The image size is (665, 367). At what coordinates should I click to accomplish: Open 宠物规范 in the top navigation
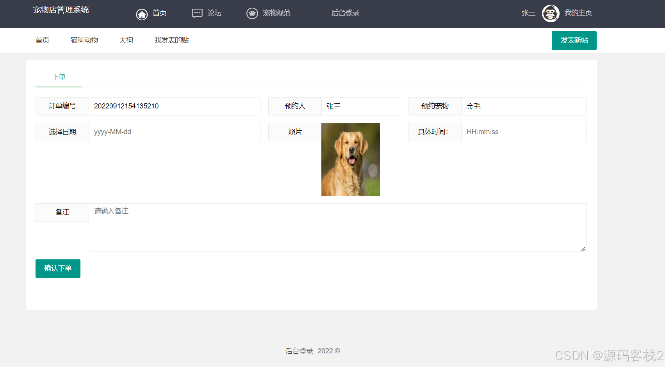point(276,13)
